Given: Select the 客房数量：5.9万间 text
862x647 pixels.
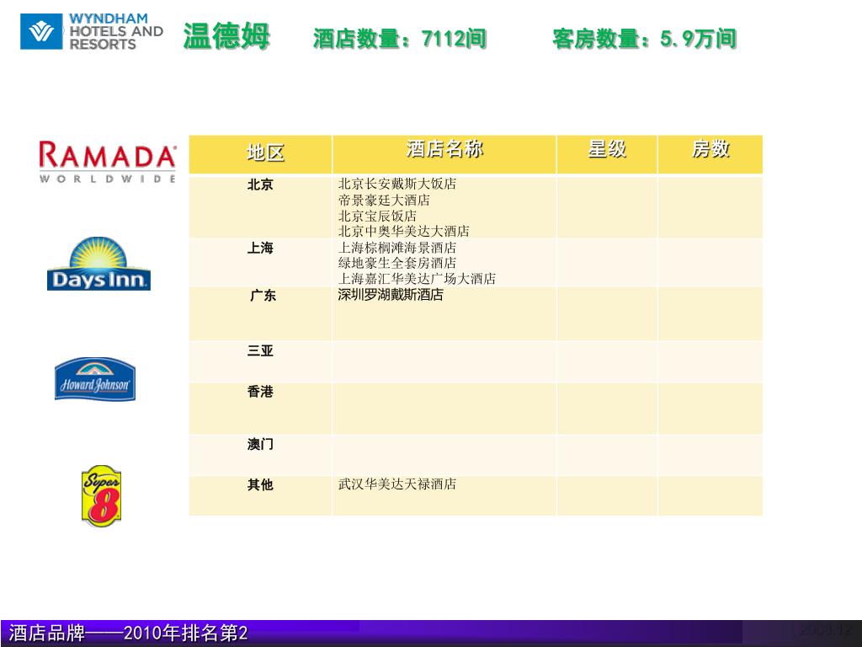Looking at the screenshot, I should tap(644, 39).
